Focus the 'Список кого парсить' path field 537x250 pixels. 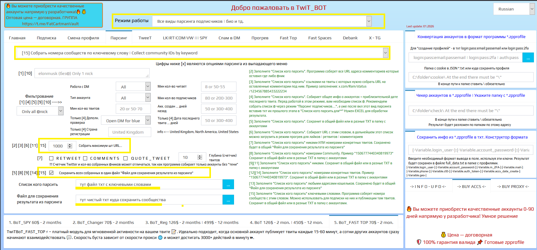[149, 185]
